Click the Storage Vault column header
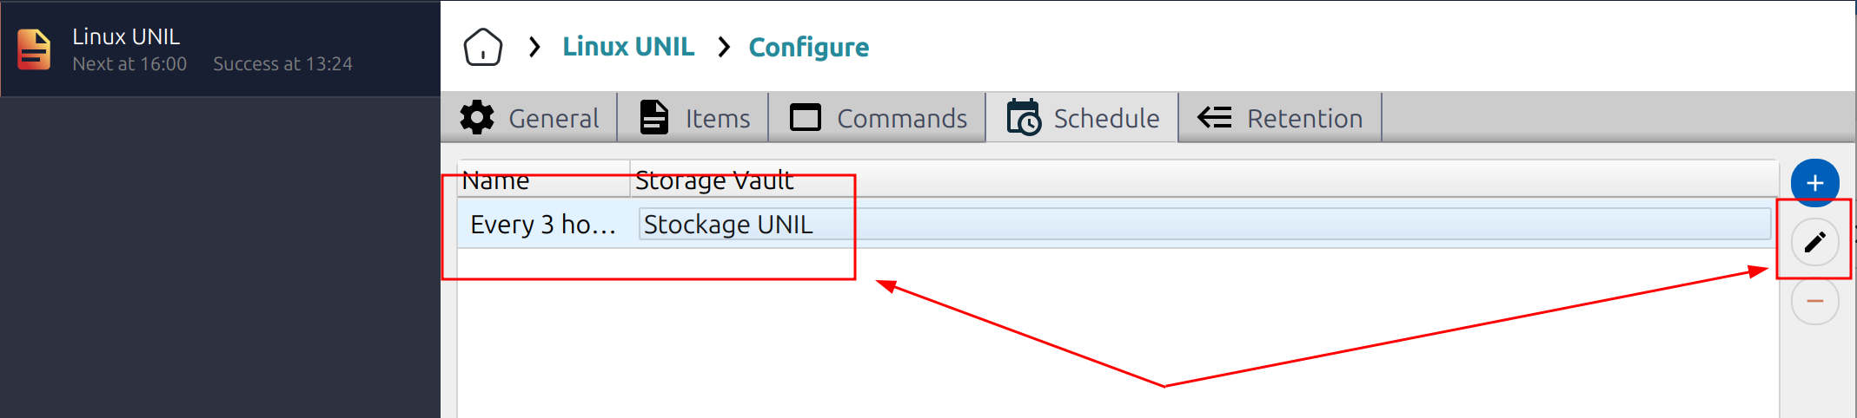The height and width of the screenshot is (418, 1857). [x=714, y=180]
